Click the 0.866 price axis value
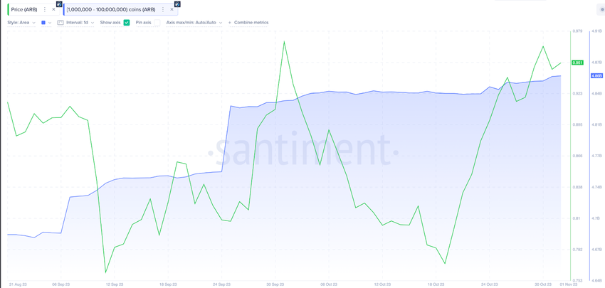Image resolution: width=605 pixels, height=288 pixels. coord(577,156)
